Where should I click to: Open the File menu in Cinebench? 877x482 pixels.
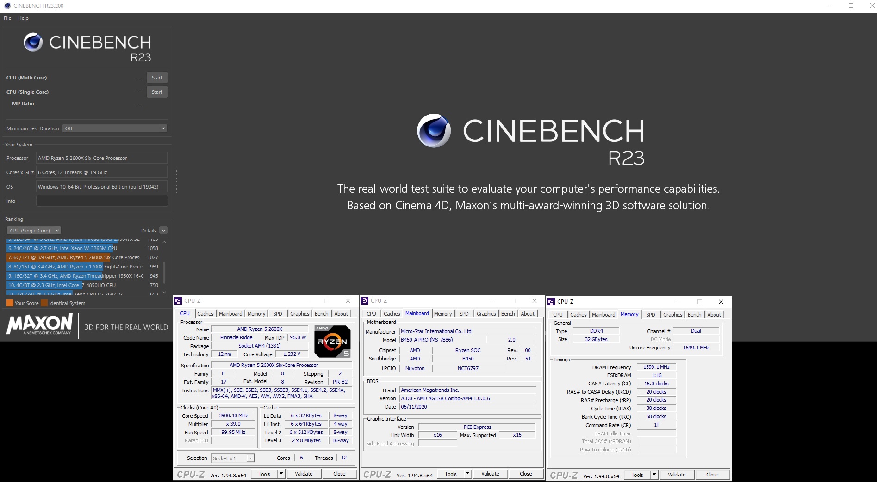coord(7,18)
